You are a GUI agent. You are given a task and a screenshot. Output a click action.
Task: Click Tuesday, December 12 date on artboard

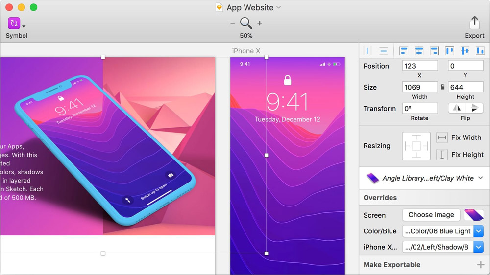[x=287, y=119]
